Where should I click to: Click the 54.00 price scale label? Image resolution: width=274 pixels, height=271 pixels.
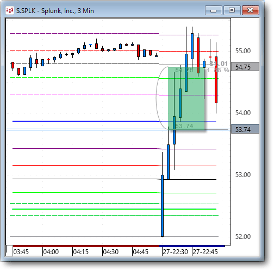point(243,113)
